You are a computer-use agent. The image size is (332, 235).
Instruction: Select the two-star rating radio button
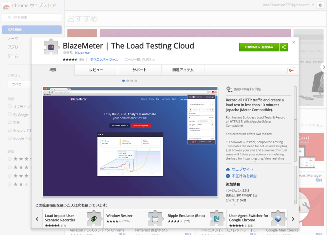click(x=9, y=184)
